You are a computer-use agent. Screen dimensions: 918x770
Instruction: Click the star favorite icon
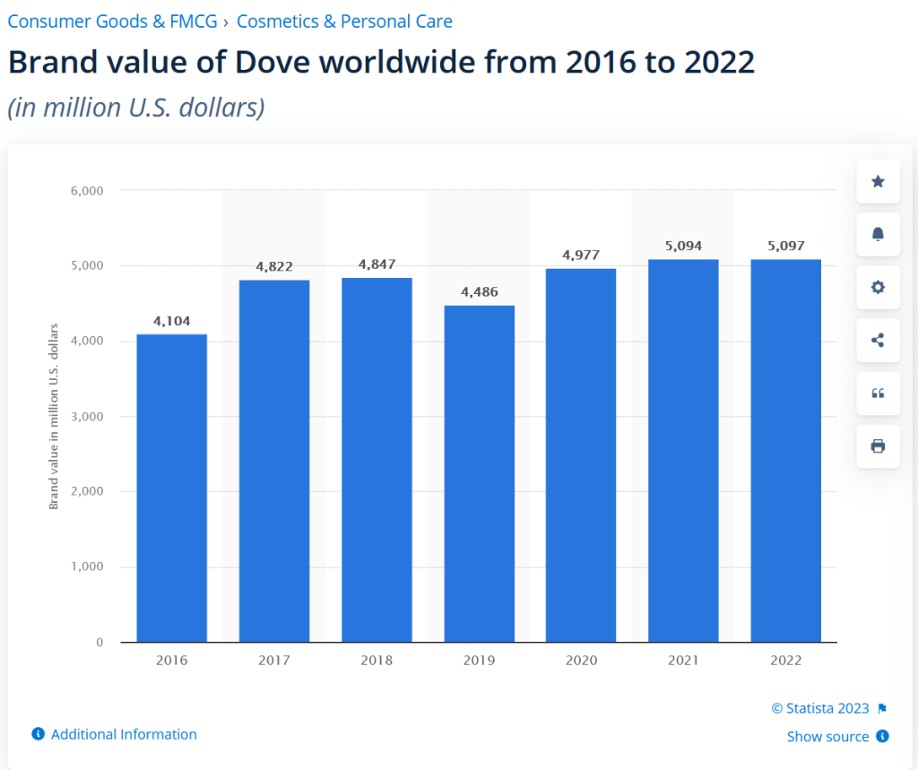click(x=878, y=182)
